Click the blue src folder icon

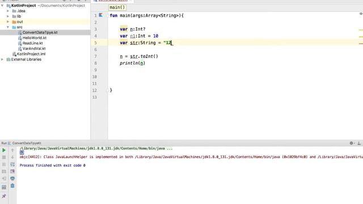pos(14,27)
